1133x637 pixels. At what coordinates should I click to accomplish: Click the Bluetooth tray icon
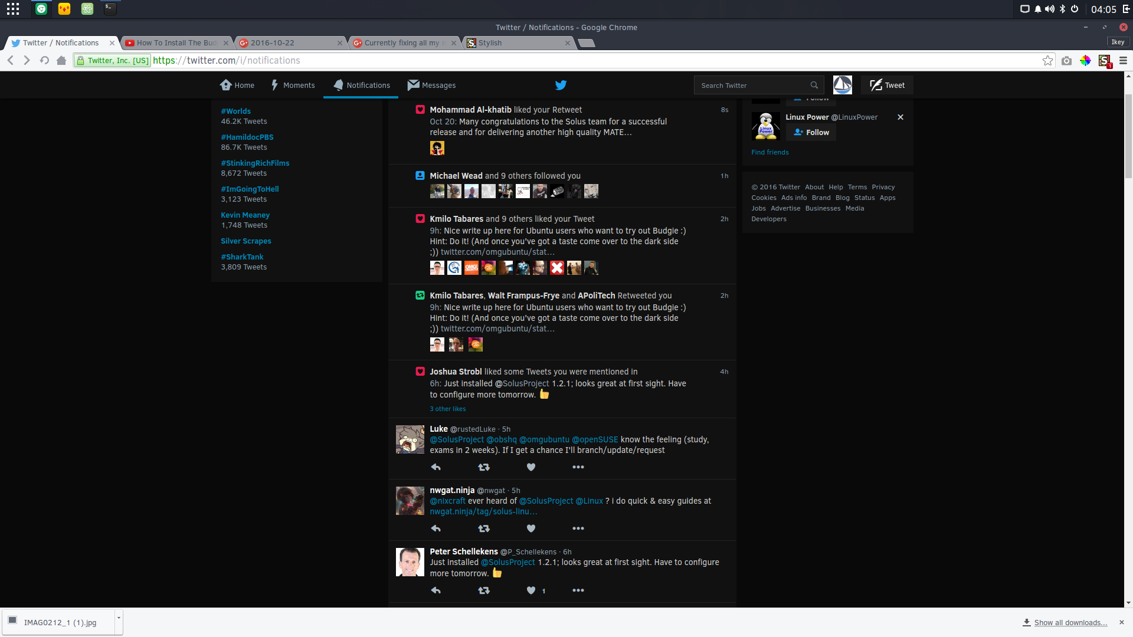[x=1063, y=9]
